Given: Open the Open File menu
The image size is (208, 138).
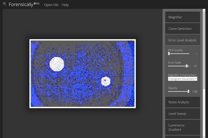Looking at the screenshot, I should pyautogui.click(x=51, y=5).
